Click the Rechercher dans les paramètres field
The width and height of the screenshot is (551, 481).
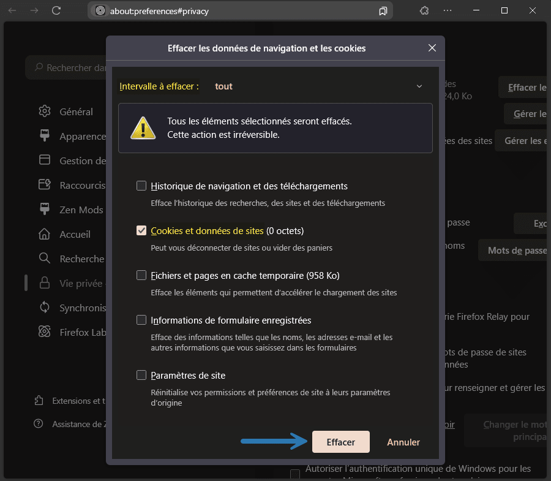pos(66,67)
